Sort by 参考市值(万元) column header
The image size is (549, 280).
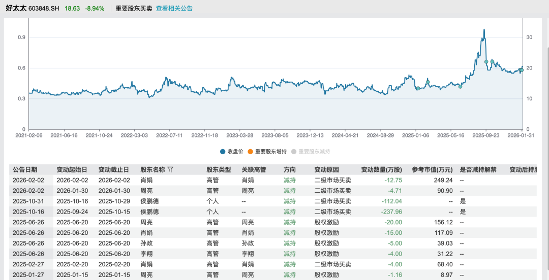coord(432,170)
